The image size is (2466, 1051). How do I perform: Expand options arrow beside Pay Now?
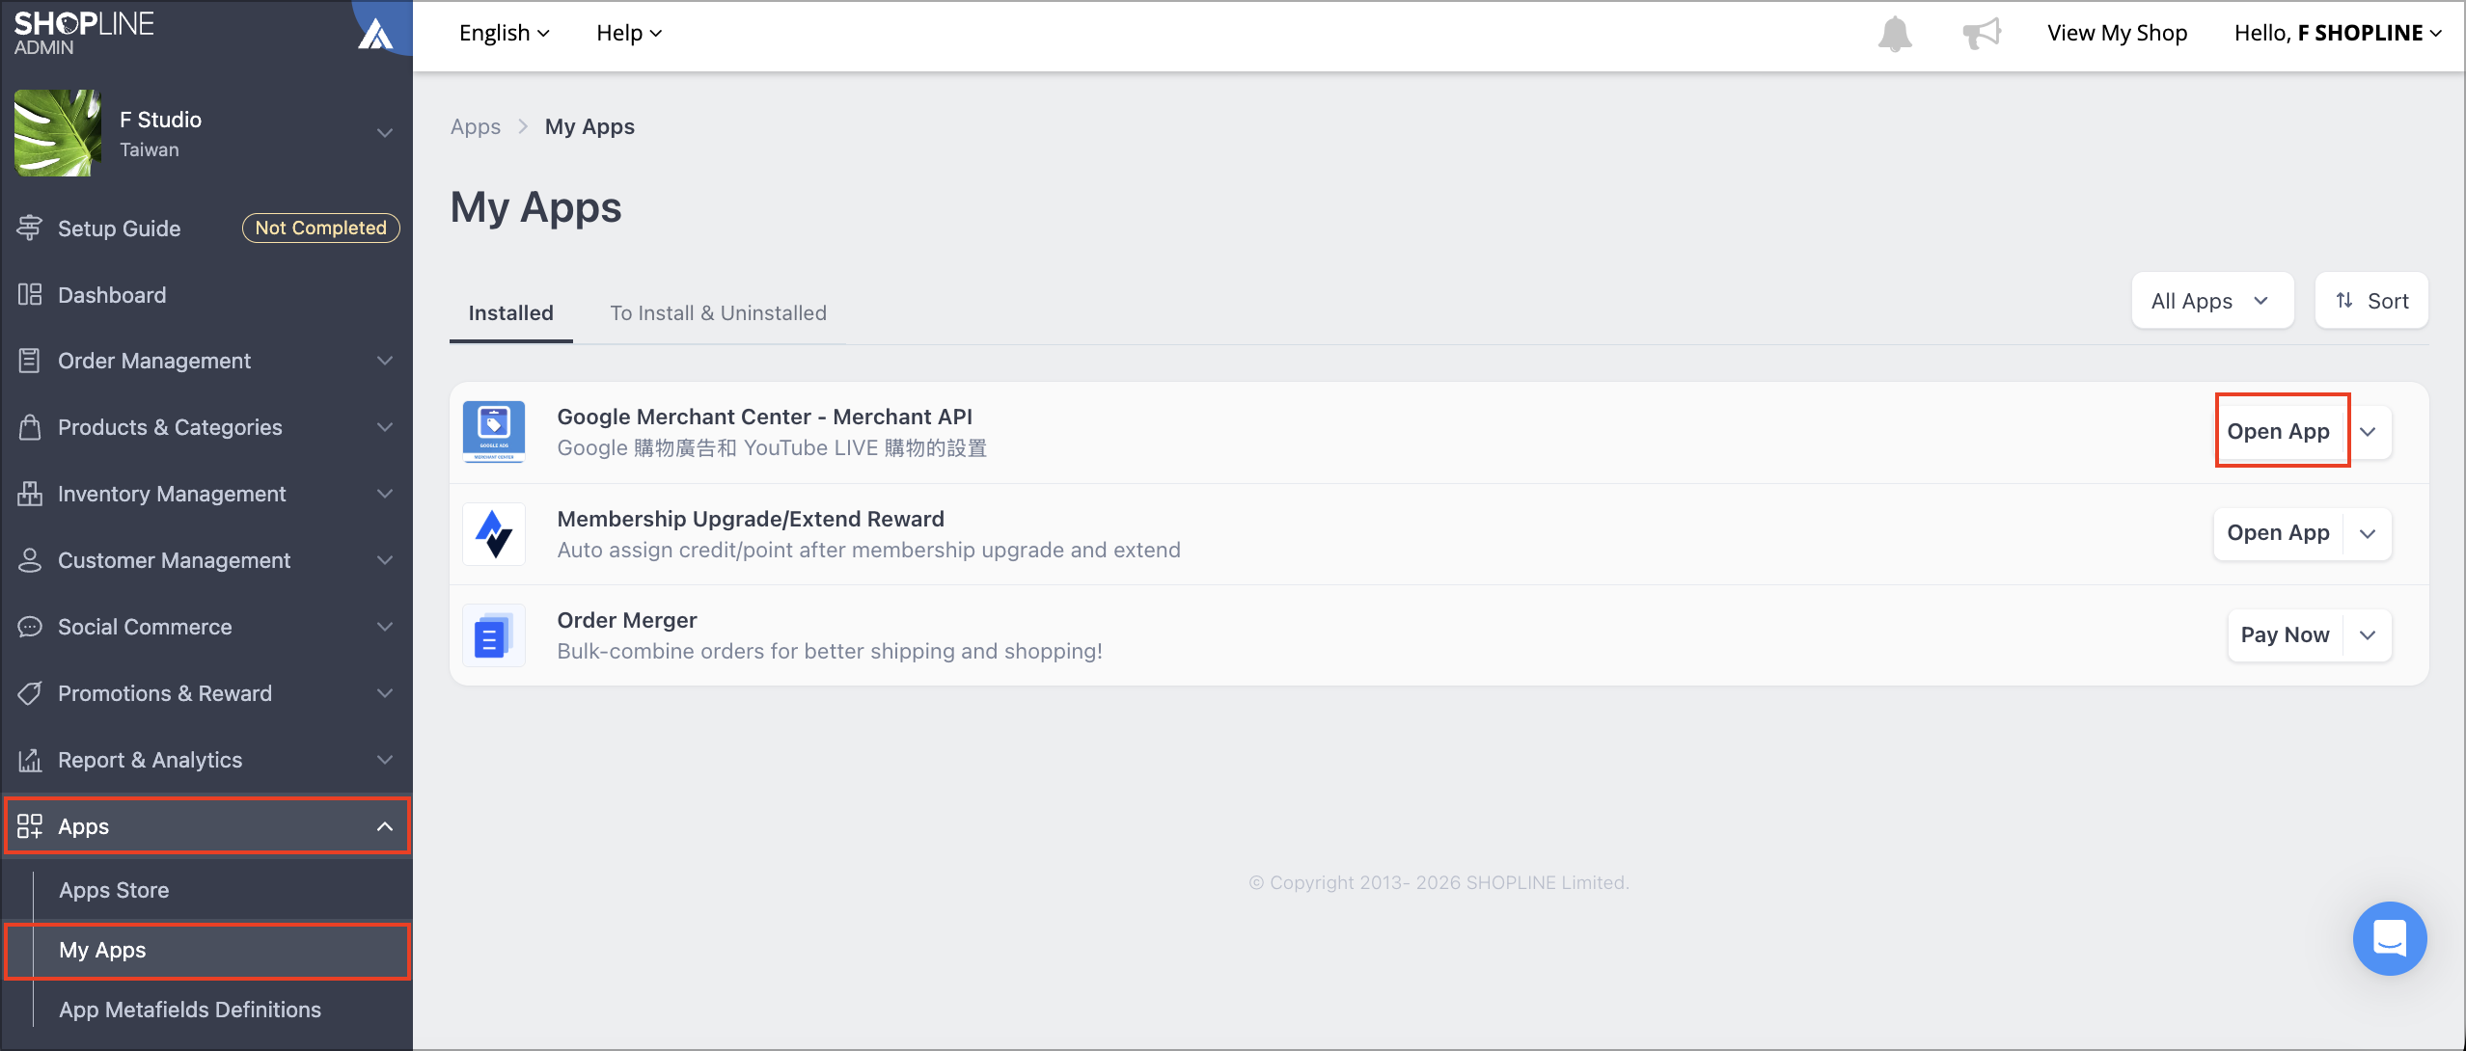click(2368, 634)
